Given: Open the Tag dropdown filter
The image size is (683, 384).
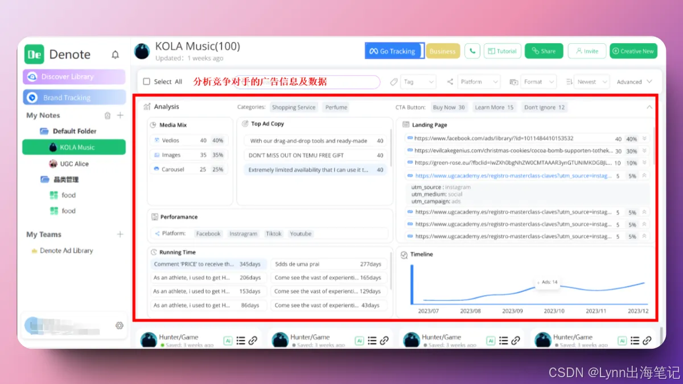Looking at the screenshot, I should [417, 82].
